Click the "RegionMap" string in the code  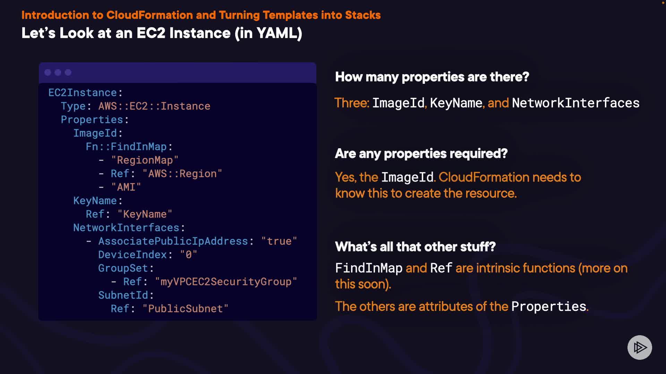145,160
